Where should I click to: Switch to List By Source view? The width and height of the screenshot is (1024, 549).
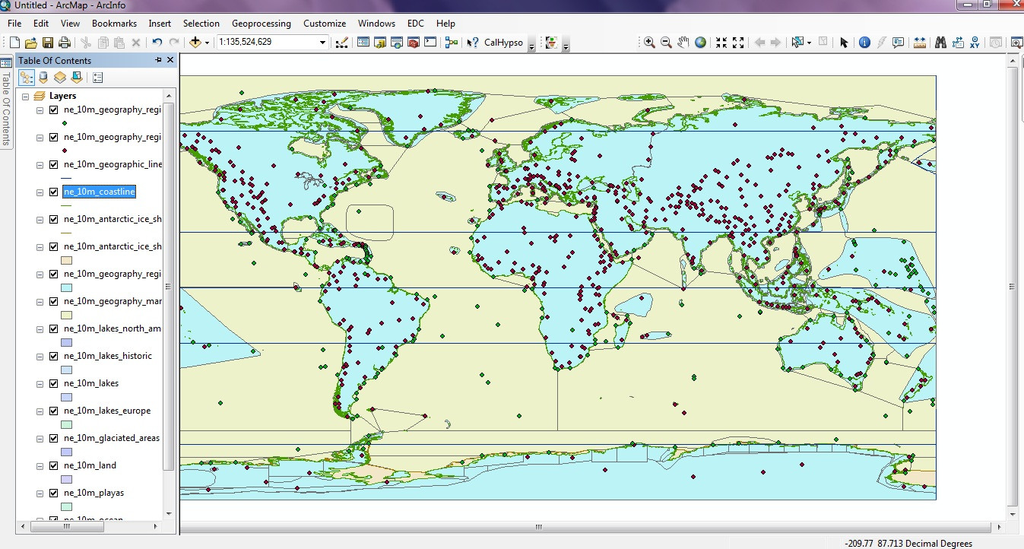(x=43, y=77)
